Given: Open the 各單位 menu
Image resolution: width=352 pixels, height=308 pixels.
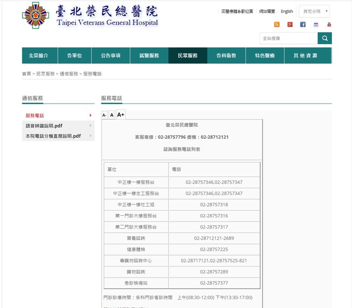Looking at the screenshot, I should point(75,55).
